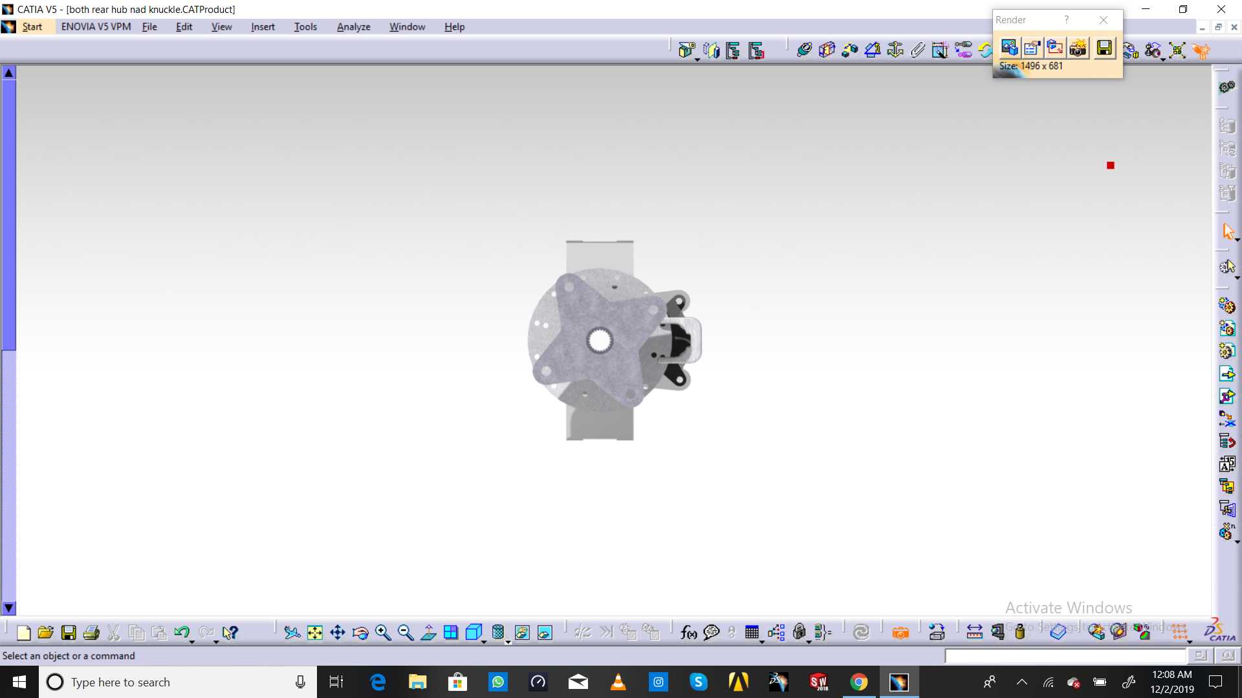Save rendered image in Render panel
Image resolution: width=1242 pixels, height=698 pixels.
(x=1105, y=47)
